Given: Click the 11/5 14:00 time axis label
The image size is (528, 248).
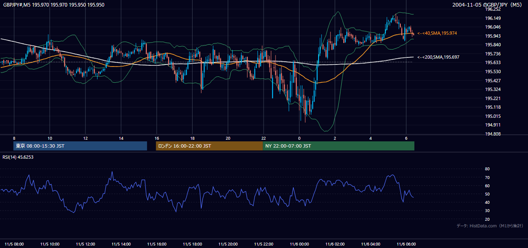Looking at the screenshot, I should [x=121, y=244].
